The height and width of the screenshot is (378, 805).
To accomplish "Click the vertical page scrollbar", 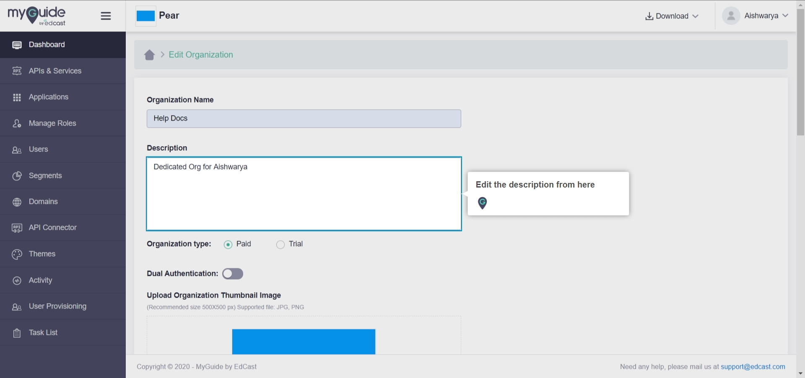I will (800, 72).
